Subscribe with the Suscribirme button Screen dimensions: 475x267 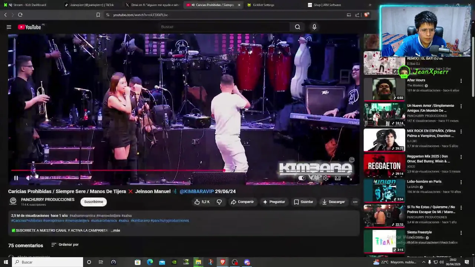(94, 202)
